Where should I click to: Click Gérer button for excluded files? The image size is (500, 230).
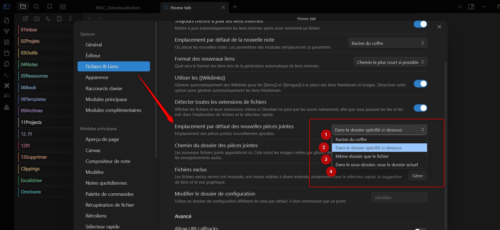point(418,176)
